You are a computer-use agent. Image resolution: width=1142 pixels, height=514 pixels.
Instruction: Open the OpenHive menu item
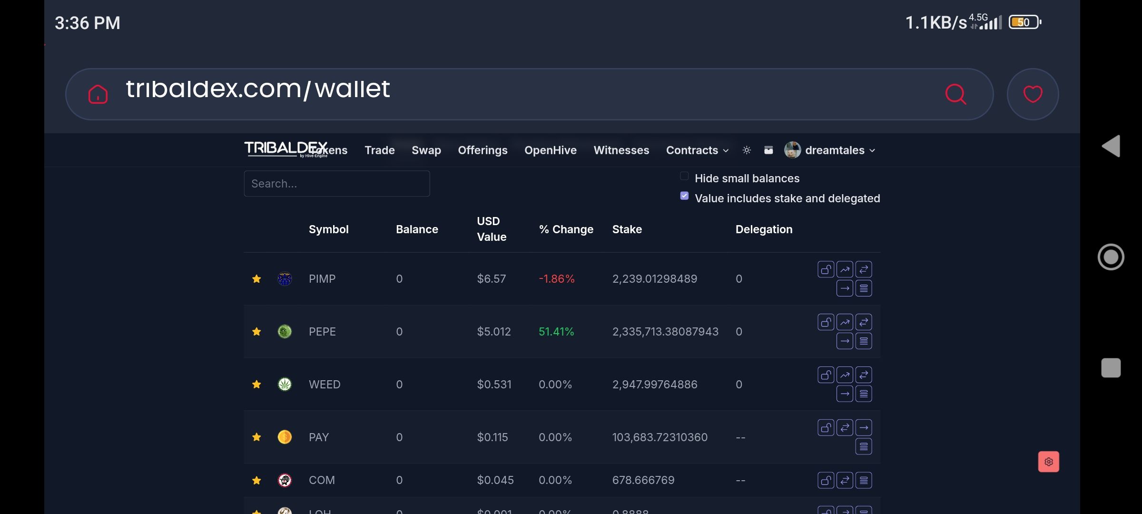(x=551, y=150)
